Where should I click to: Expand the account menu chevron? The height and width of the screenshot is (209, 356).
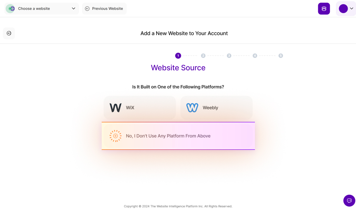coord(351,9)
